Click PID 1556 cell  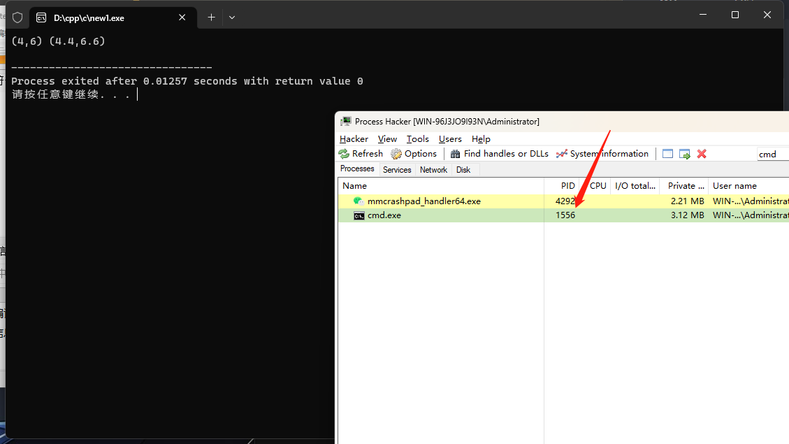[565, 215]
